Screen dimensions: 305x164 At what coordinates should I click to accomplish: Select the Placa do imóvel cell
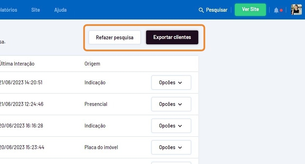tap(101, 147)
